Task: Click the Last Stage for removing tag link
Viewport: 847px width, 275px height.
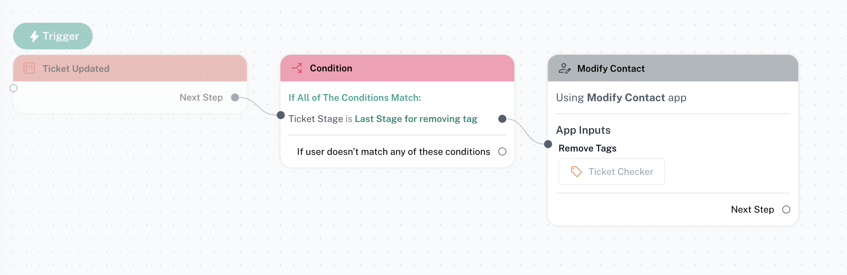Action: pos(416,119)
